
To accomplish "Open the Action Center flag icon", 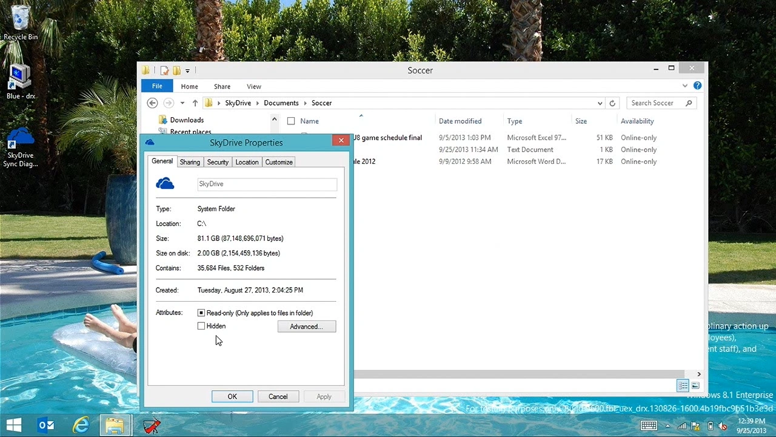I will click(x=695, y=426).
